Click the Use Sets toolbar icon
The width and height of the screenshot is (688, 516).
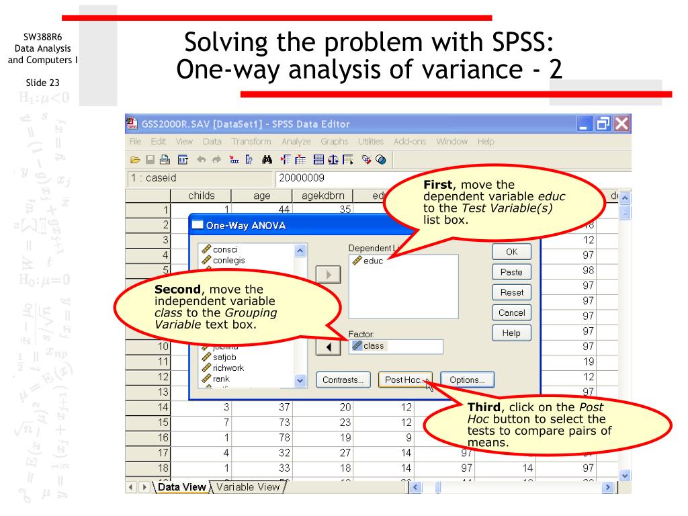[381, 160]
